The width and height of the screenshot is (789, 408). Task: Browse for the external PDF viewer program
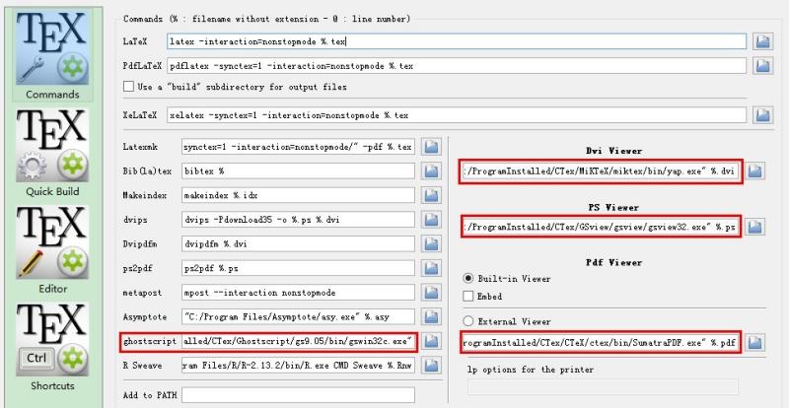754,343
